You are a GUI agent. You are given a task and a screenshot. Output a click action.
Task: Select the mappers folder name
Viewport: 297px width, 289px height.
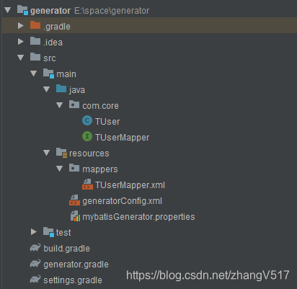pos(100,169)
